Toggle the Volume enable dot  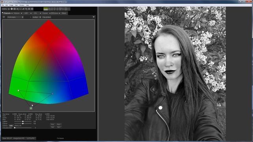pos(12,13)
